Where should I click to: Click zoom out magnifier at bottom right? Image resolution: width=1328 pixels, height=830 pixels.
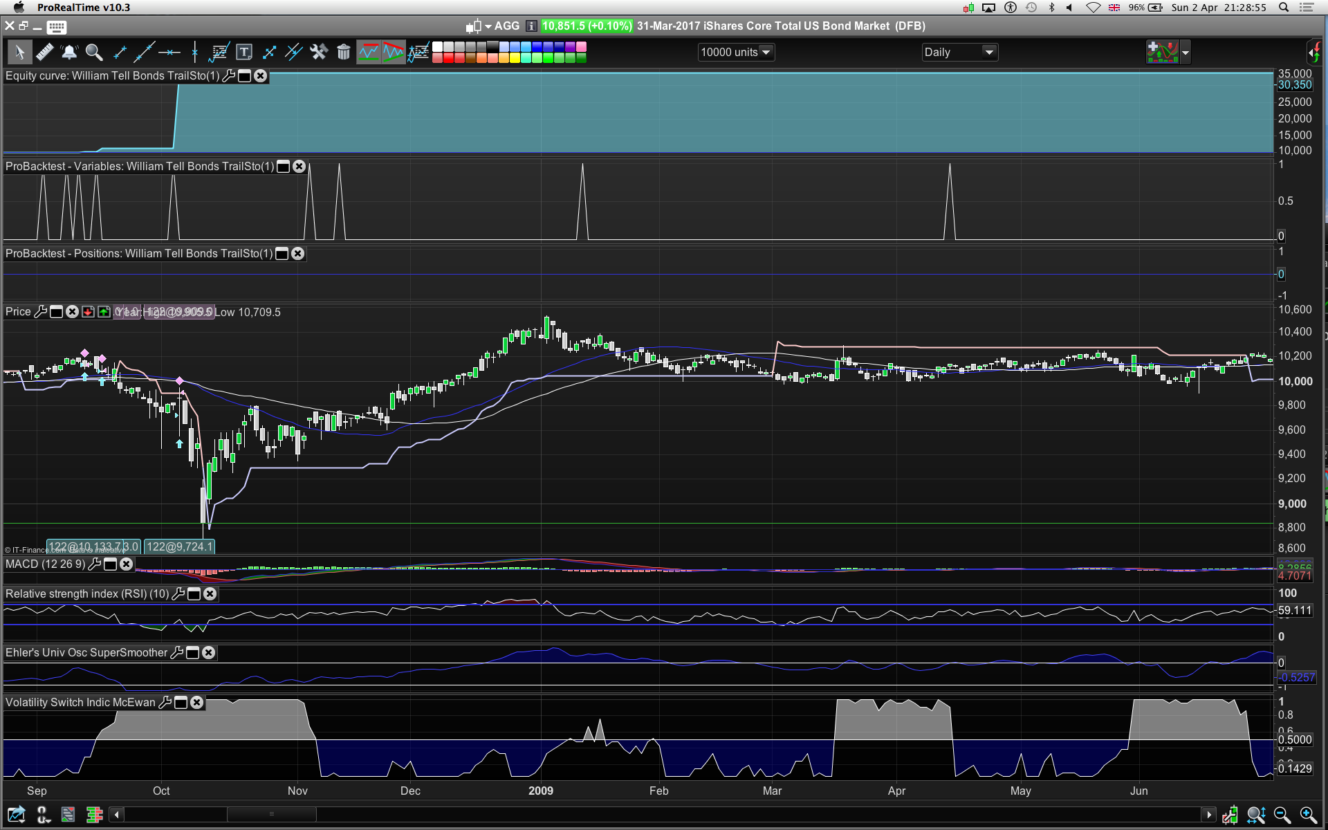1282,815
